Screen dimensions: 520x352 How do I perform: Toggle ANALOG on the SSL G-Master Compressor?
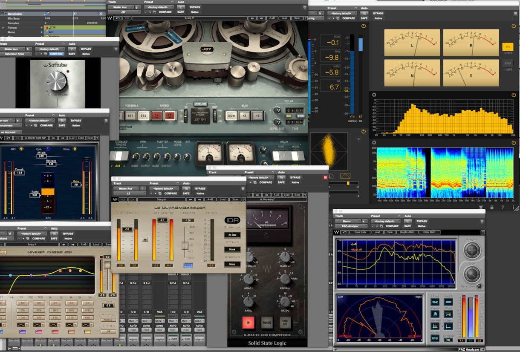tap(267, 322)
